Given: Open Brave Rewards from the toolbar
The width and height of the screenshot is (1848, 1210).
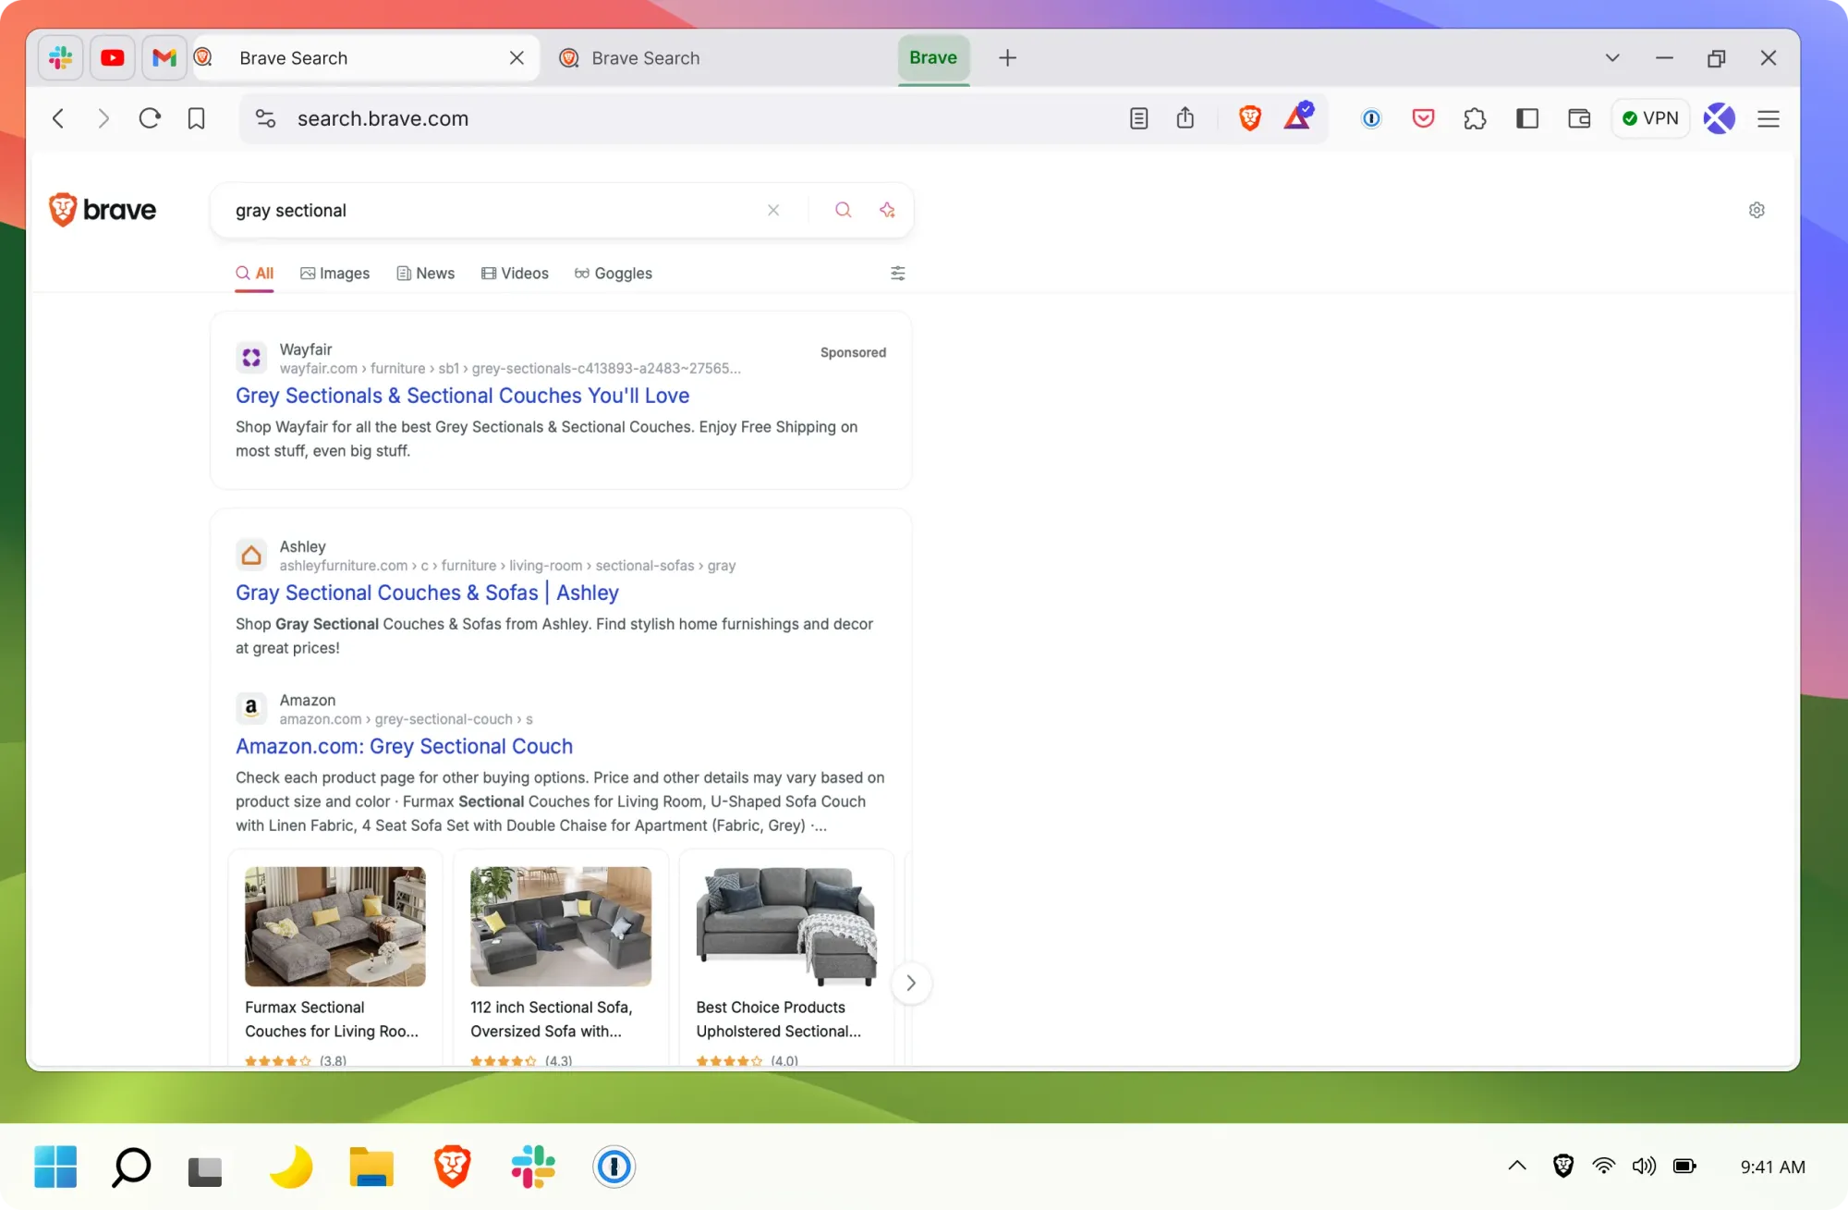Looking at the screenshot, I should click(x=1299, y=118).
